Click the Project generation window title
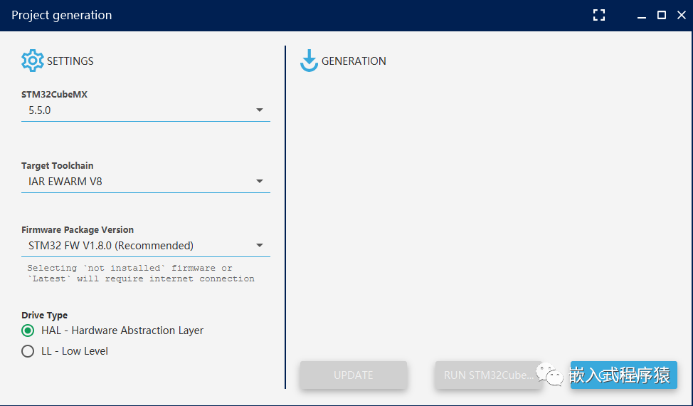 point(62,15)
